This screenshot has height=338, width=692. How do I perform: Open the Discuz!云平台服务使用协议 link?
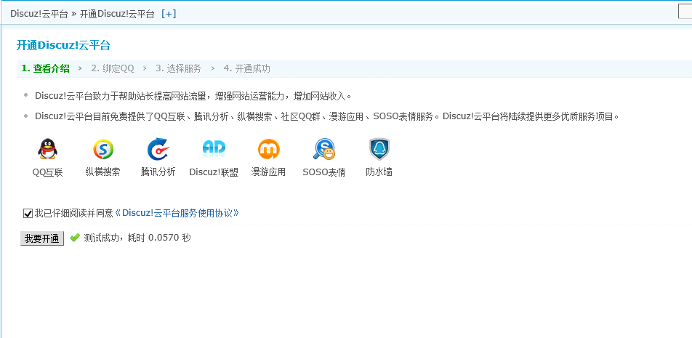(x=177, y=213)
